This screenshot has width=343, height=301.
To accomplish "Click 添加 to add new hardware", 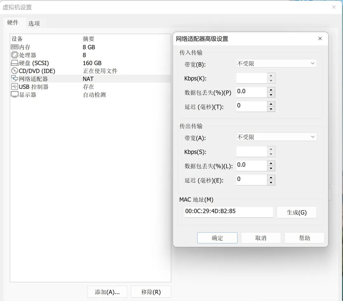I will [107, 291].
